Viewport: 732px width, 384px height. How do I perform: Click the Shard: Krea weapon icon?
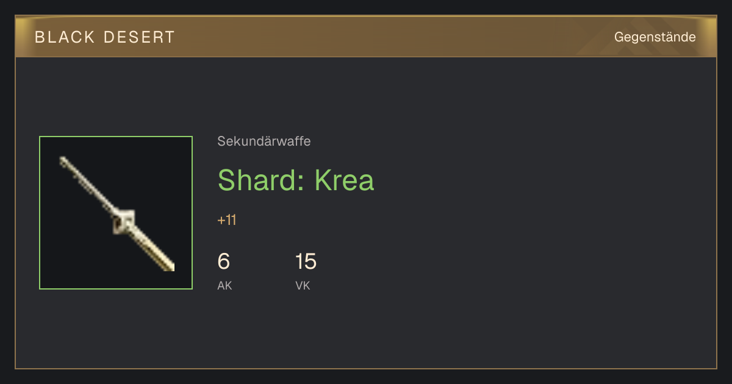pos(116,213)
